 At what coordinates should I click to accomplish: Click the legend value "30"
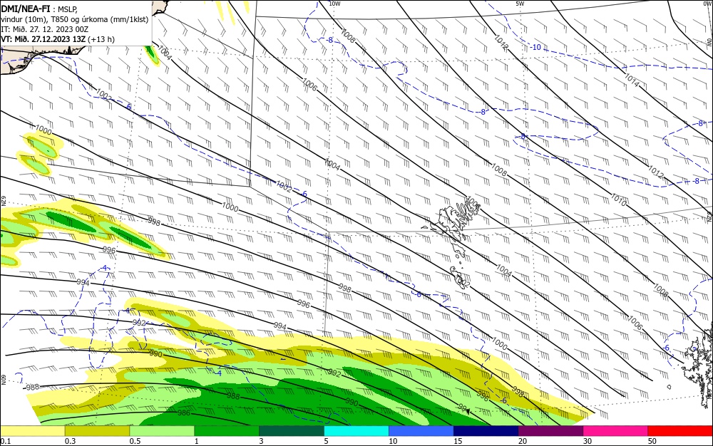[x=588, y=441]
